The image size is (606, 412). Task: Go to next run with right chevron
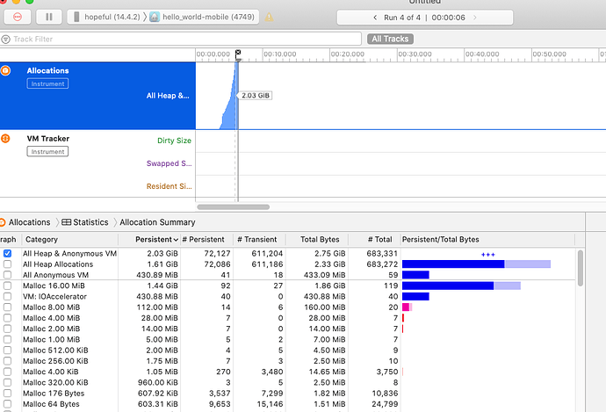click(x=474, y=18)
